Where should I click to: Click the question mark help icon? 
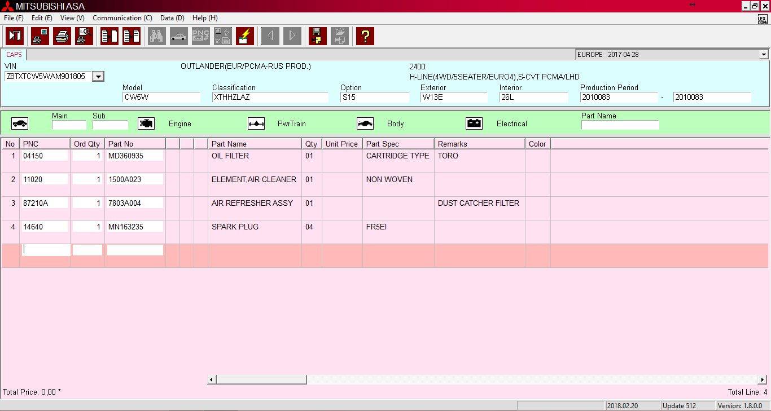pos(365,36)
